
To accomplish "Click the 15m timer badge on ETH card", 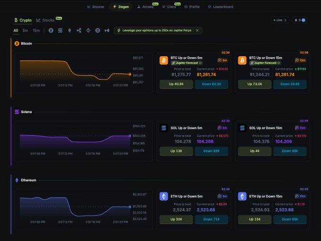I will (301, 196).
